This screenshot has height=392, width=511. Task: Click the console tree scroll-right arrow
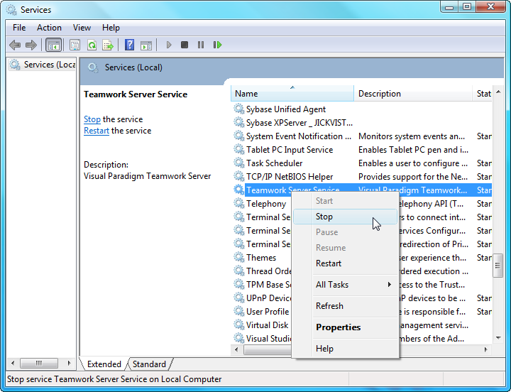pyautogui.click(x=69, y=363)
